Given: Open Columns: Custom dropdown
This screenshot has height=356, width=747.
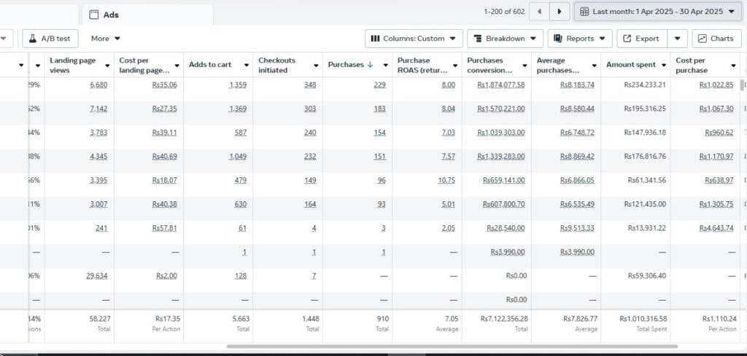Looking at the screenshot, I should [414, 39].
